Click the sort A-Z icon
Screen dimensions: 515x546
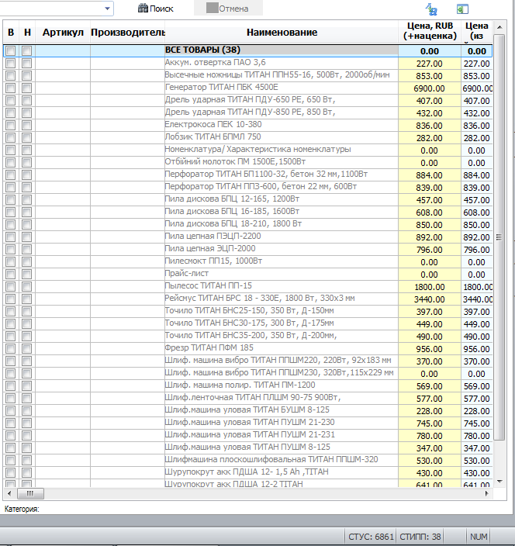(x=431, y=9)
